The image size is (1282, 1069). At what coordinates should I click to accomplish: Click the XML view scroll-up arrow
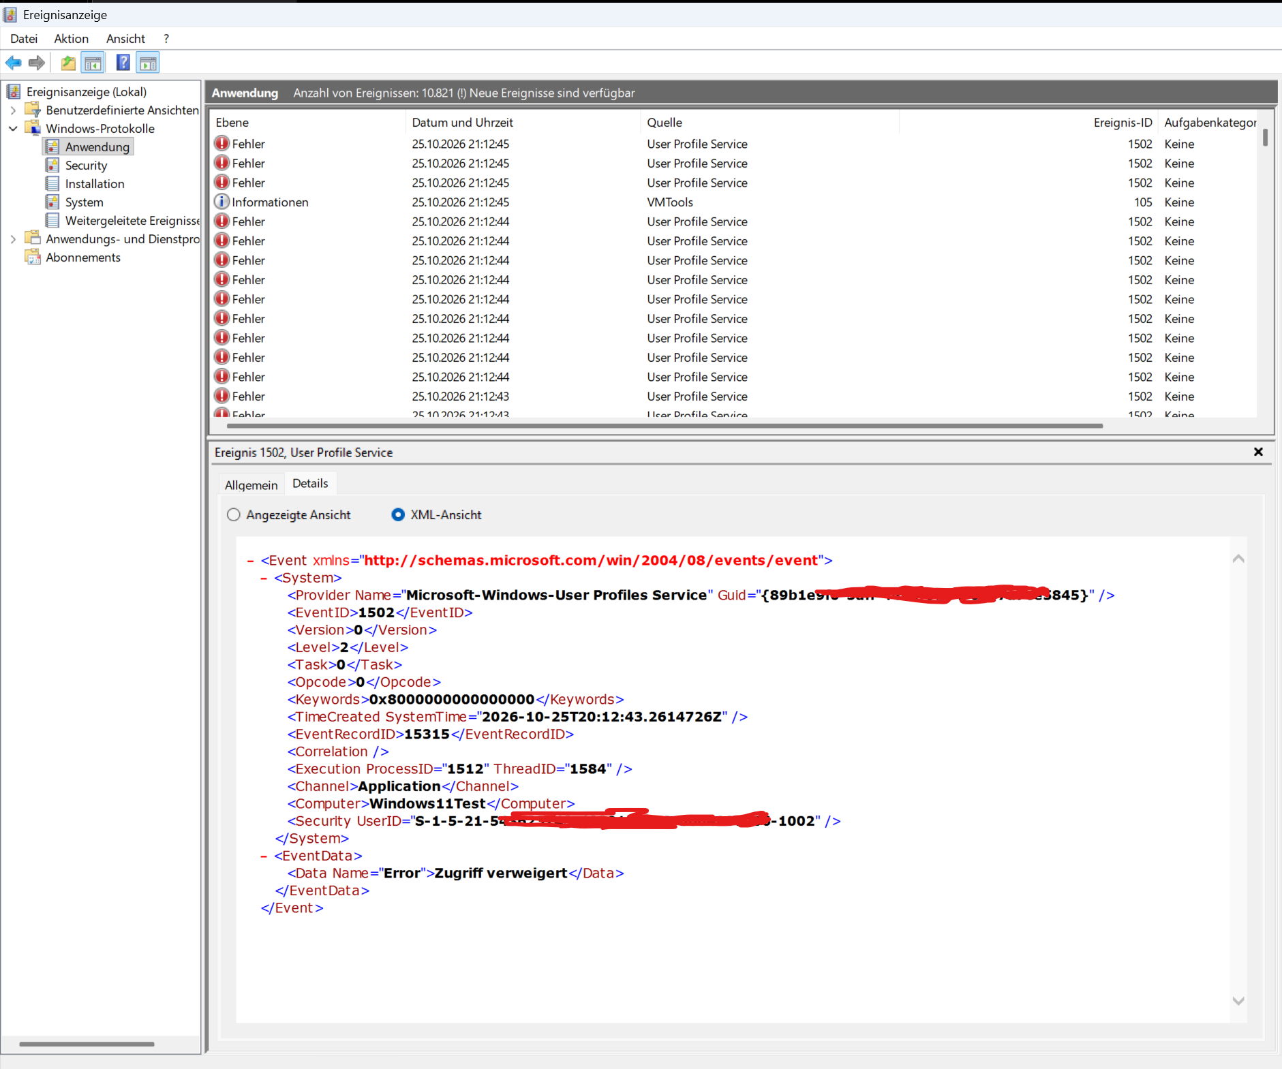point(1238,559)
